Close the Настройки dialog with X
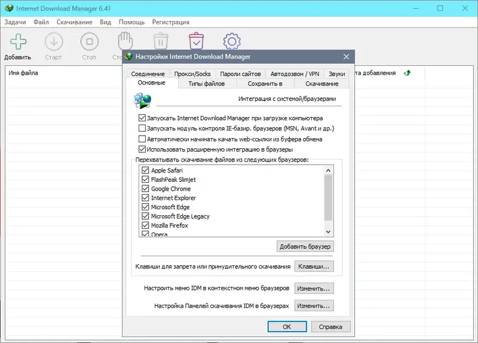This screenshot has height=343, width=478. tap(346, 57)
